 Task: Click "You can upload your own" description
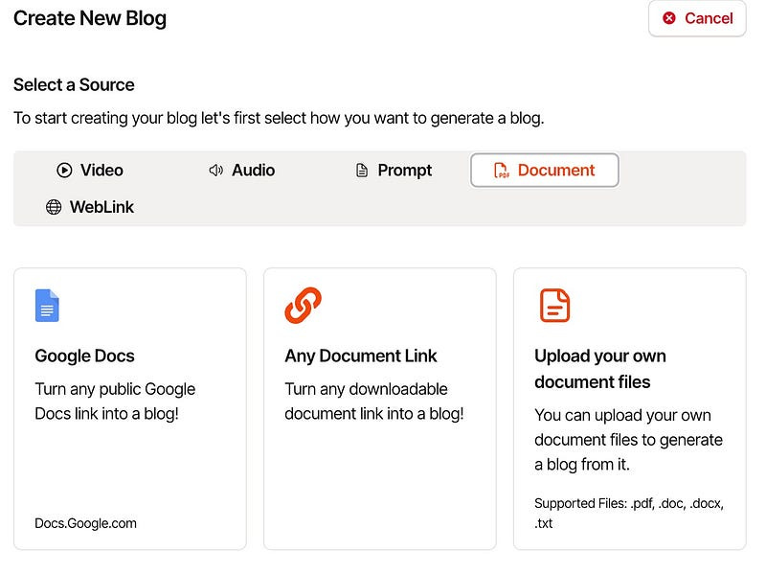tap(628, 440)
